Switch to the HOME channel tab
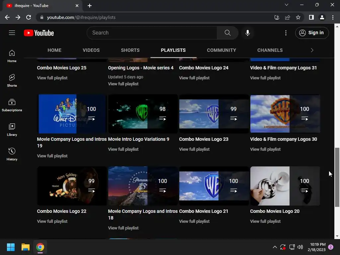The width and height of the screenshot is (340, 255). 54,50
